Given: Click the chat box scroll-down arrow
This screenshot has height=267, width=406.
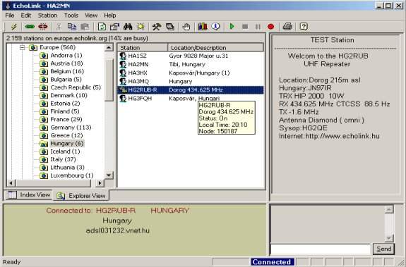Looking at the screenshot, I should [x=389, y=238].
